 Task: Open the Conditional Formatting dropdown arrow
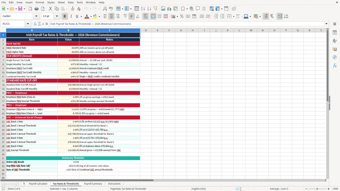pos(260,16)
